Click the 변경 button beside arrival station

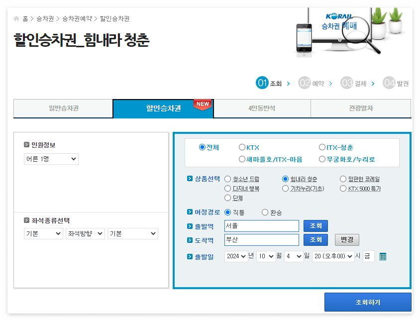pyautogui.click(x=346, y=240)
